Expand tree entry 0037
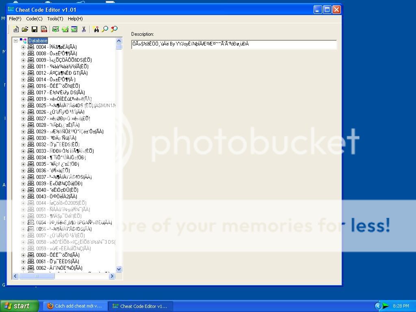This screenshot has width=416, height=312. [x=23, y=177]
